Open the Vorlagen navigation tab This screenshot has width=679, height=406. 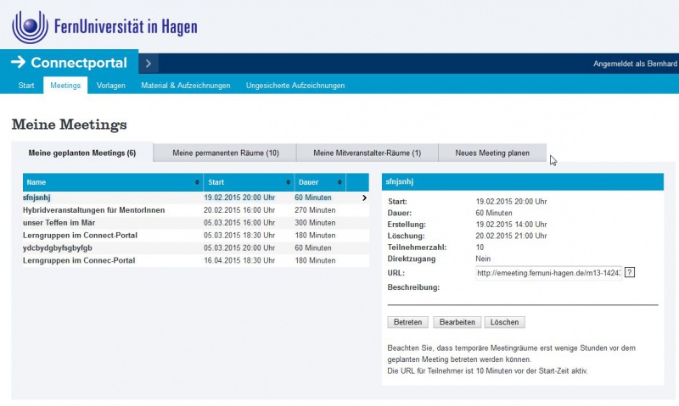point(111,86)
